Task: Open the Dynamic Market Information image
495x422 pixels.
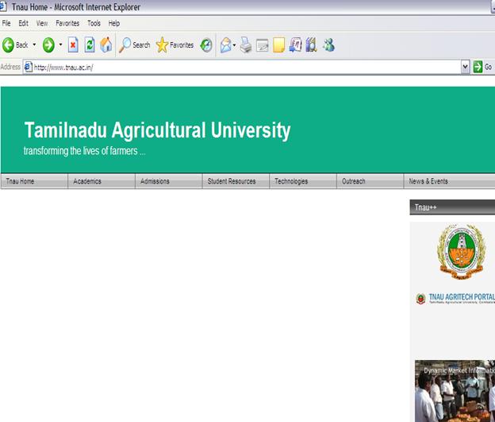Action: pyautogui.click(x=455, y=391)
